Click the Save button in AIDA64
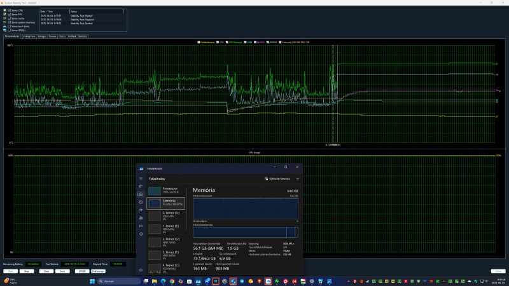The width and height of the screenshot is (509, 286). 62,271
